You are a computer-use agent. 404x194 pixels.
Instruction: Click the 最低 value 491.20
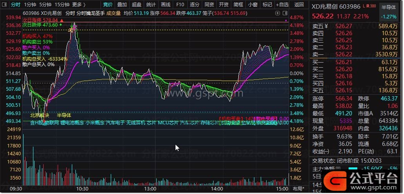click(344, 113)
